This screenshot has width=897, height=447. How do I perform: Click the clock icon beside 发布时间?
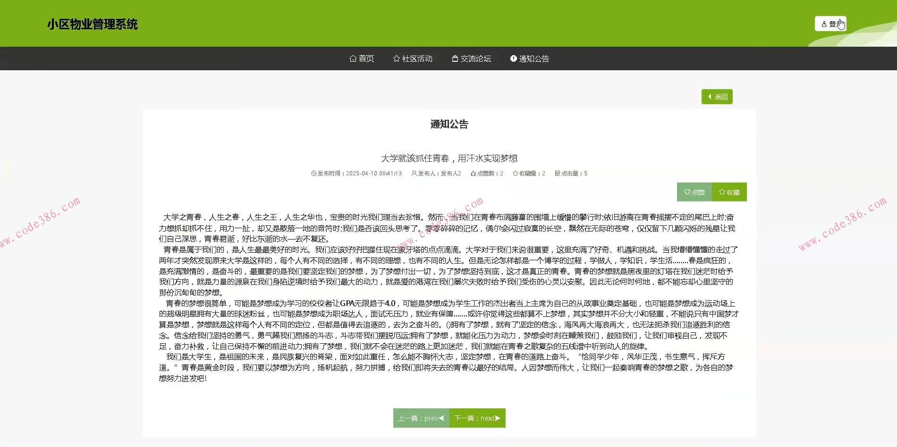tap(313, 173)
